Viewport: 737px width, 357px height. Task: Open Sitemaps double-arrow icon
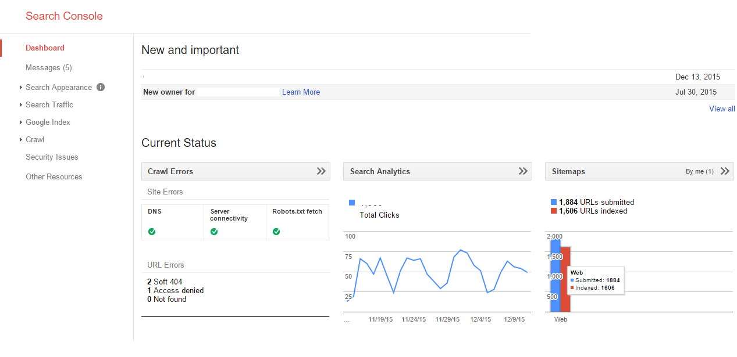coord(725,171)
